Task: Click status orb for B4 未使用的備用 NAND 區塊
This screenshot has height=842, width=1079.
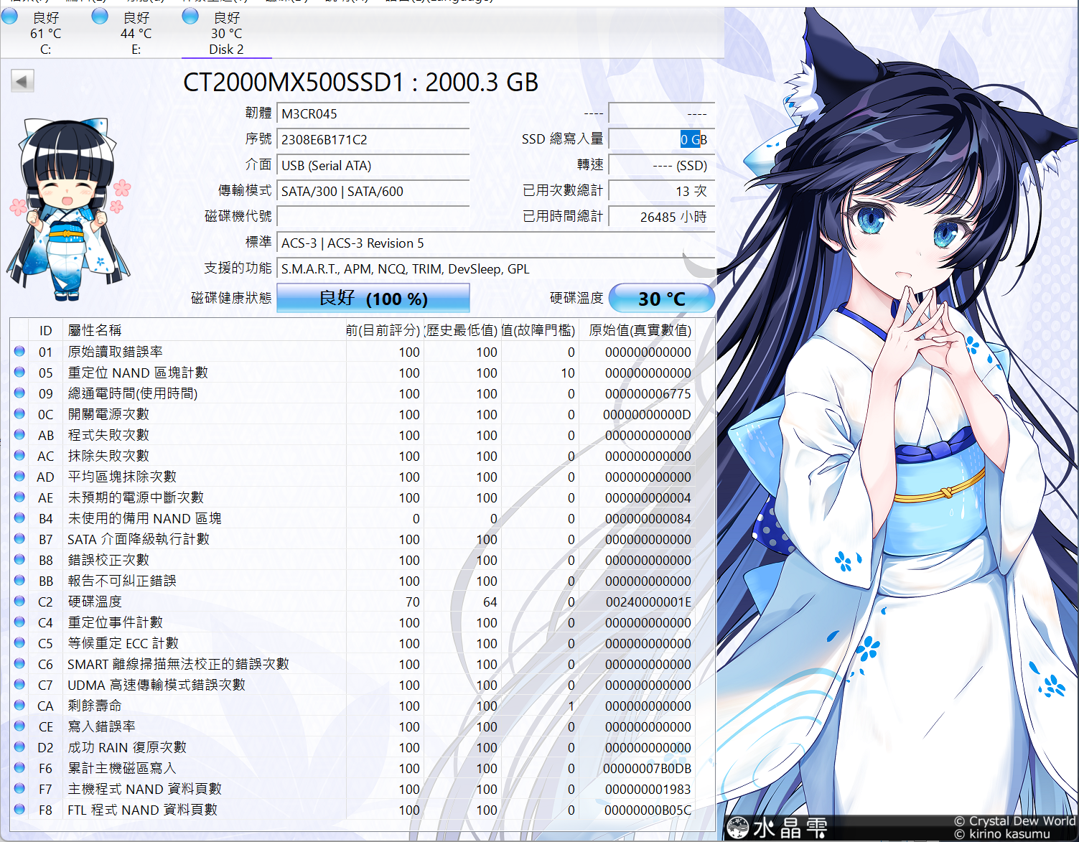Action: 19,518
